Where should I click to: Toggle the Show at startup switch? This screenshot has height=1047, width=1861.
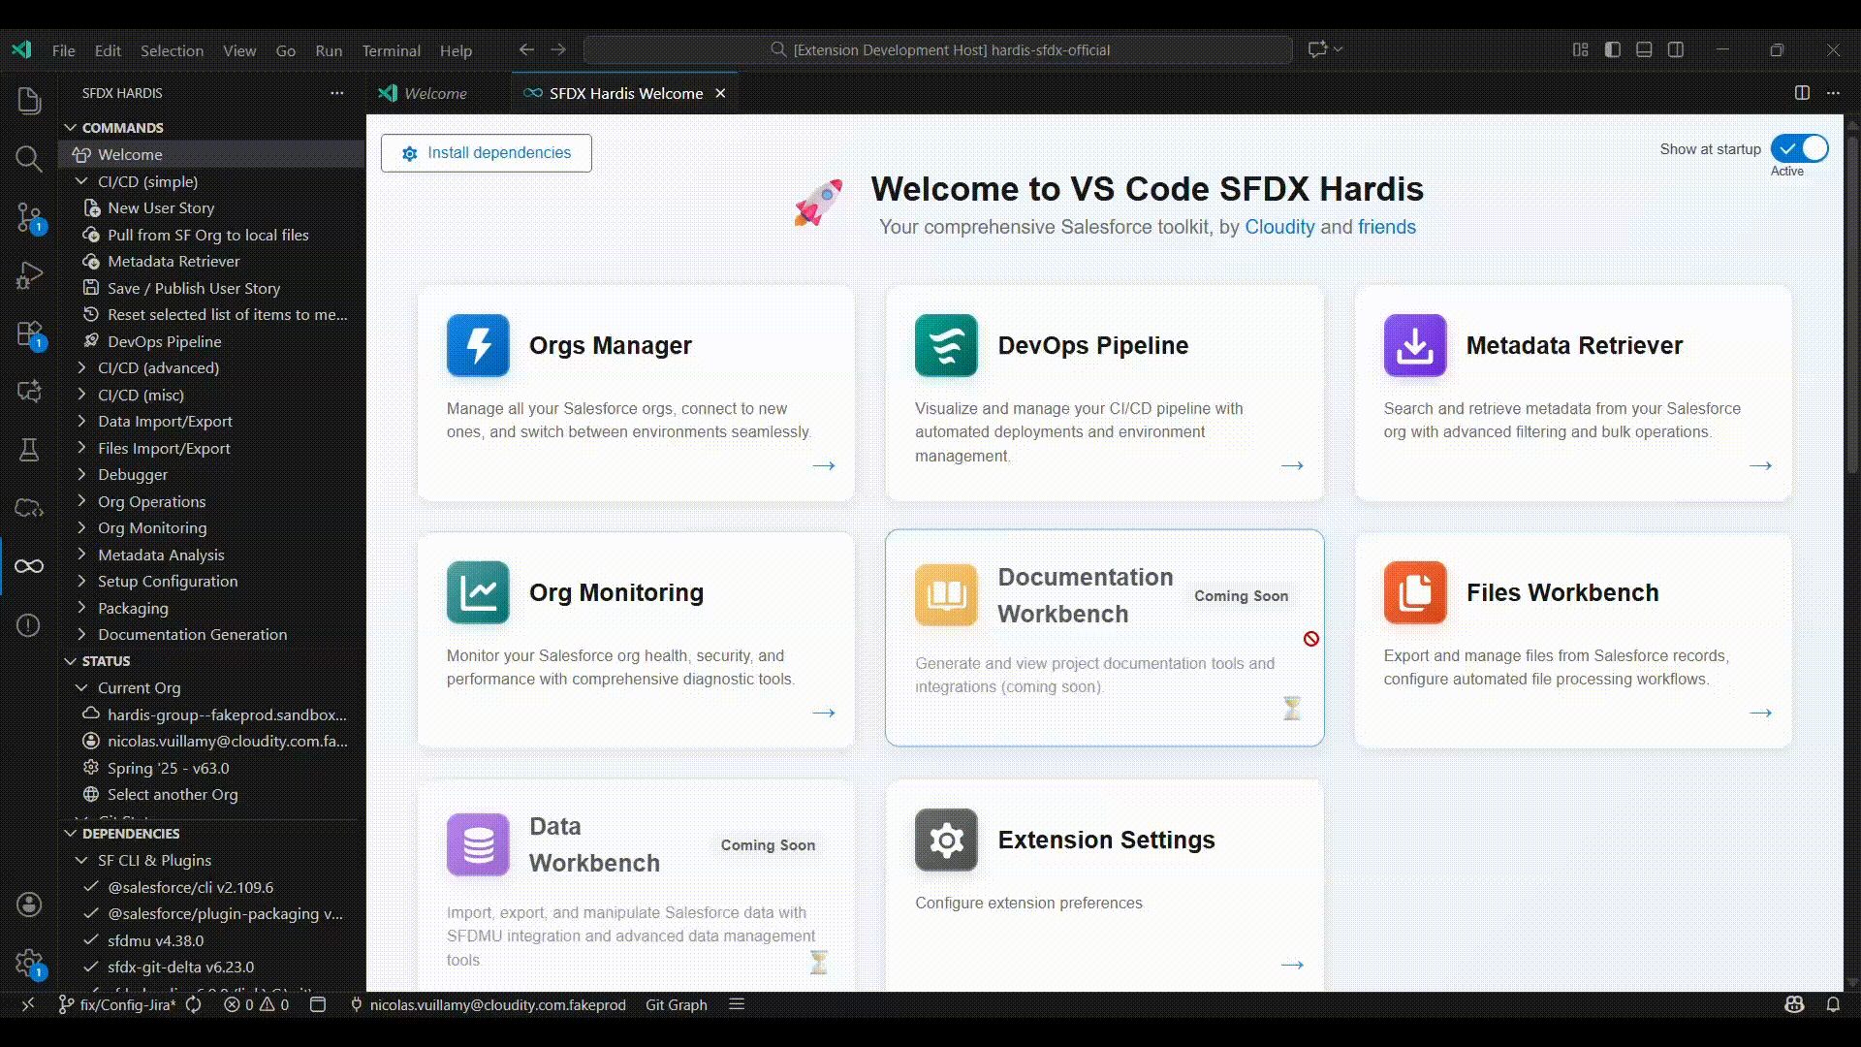1799,148
